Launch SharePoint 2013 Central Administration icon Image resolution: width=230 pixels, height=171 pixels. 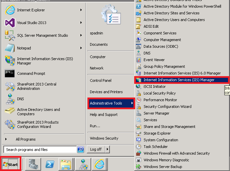(x=10, y=86)
